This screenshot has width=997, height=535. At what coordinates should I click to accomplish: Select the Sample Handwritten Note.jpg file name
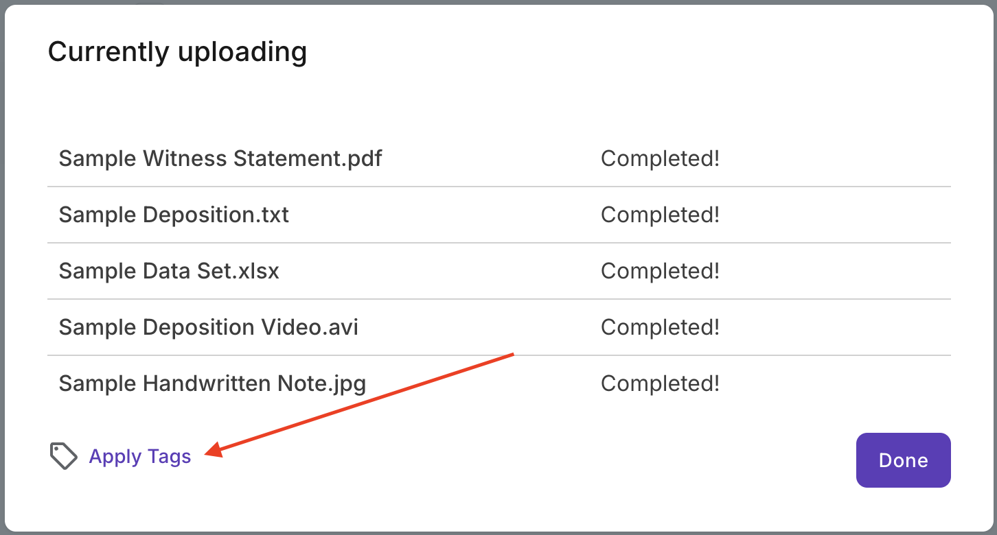point(212,384)
